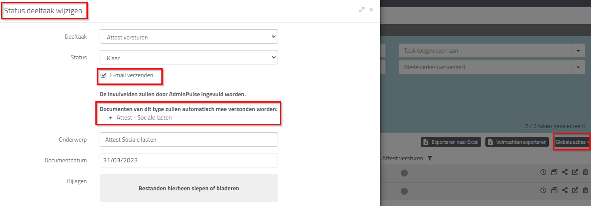Click the open-external icon in the second task row
Screen dimensions: 591x206
[x=575, y=191]
